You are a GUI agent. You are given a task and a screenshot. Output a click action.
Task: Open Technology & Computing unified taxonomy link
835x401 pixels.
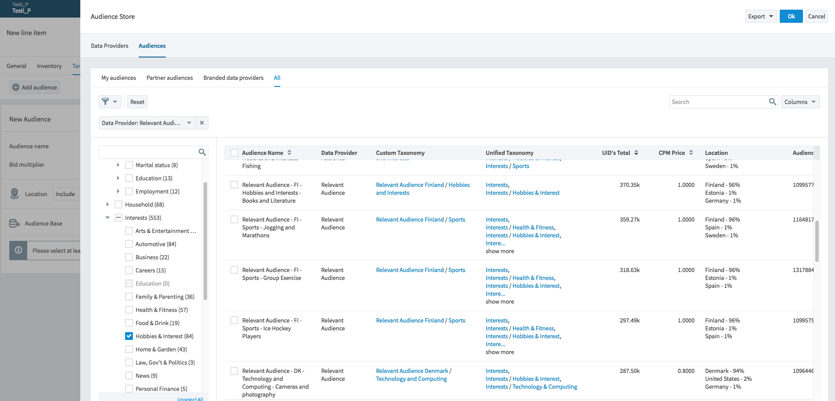coord(545,387)
